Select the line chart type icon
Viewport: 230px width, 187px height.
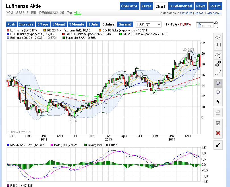[x=218, y=37]
